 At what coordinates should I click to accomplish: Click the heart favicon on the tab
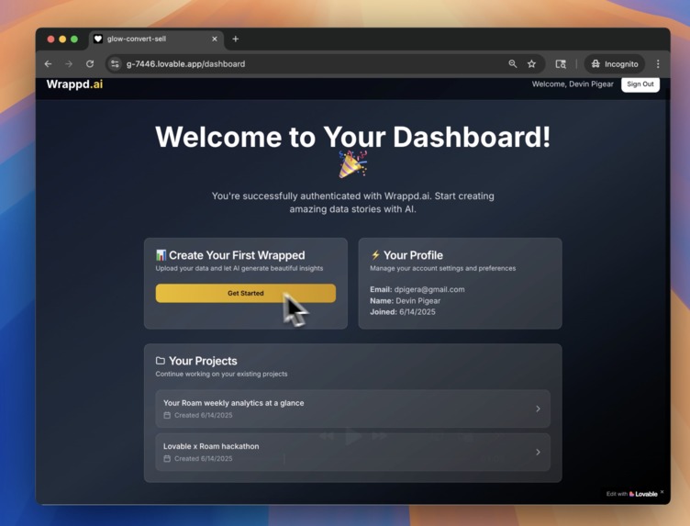[98, 39]
